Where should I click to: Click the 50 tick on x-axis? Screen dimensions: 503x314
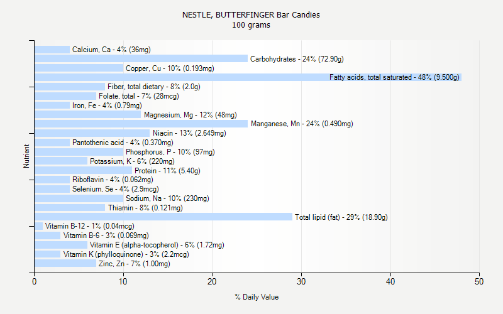click(x=480, y=283)
